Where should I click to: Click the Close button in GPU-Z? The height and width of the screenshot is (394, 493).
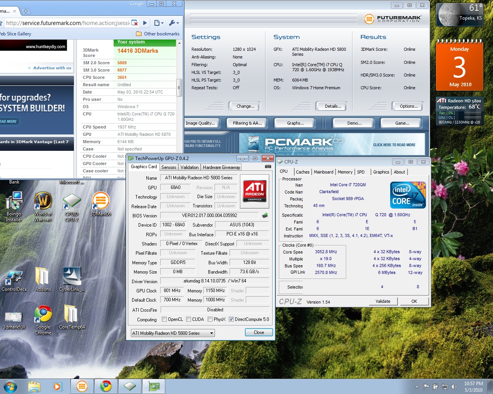[x=259, y=332]
